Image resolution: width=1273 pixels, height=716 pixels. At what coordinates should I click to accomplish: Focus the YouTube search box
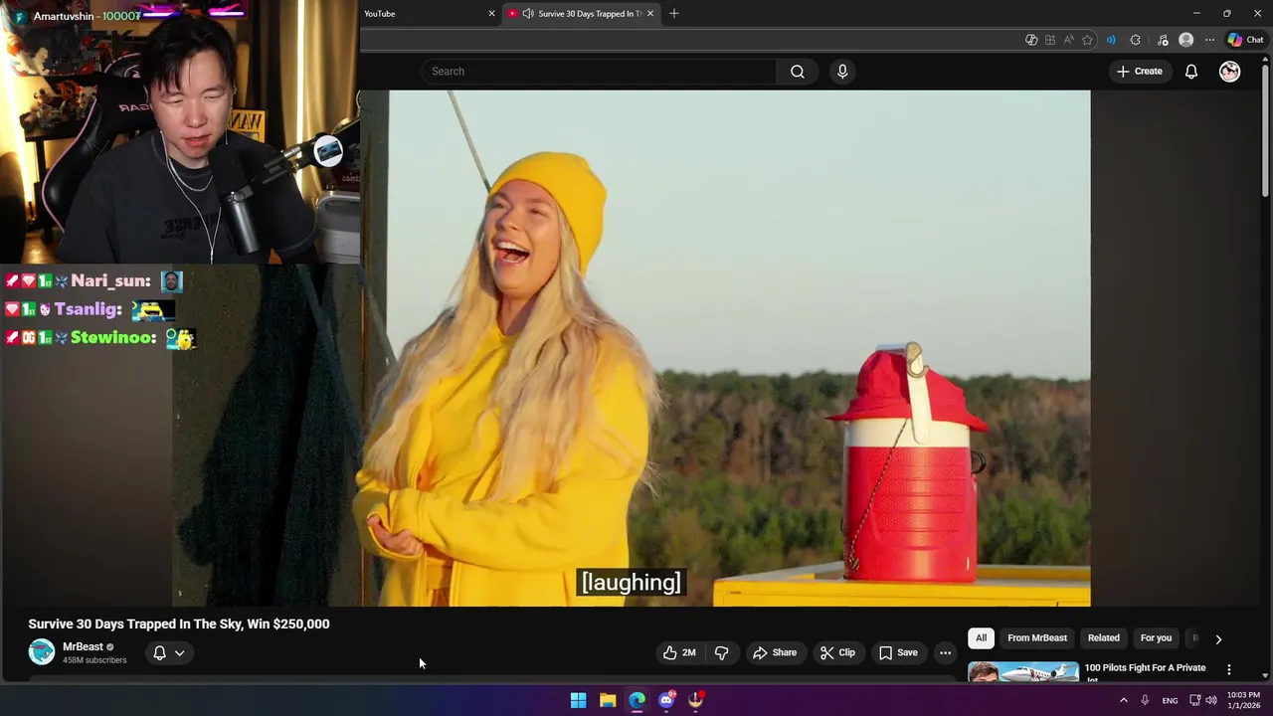point(599,72)
